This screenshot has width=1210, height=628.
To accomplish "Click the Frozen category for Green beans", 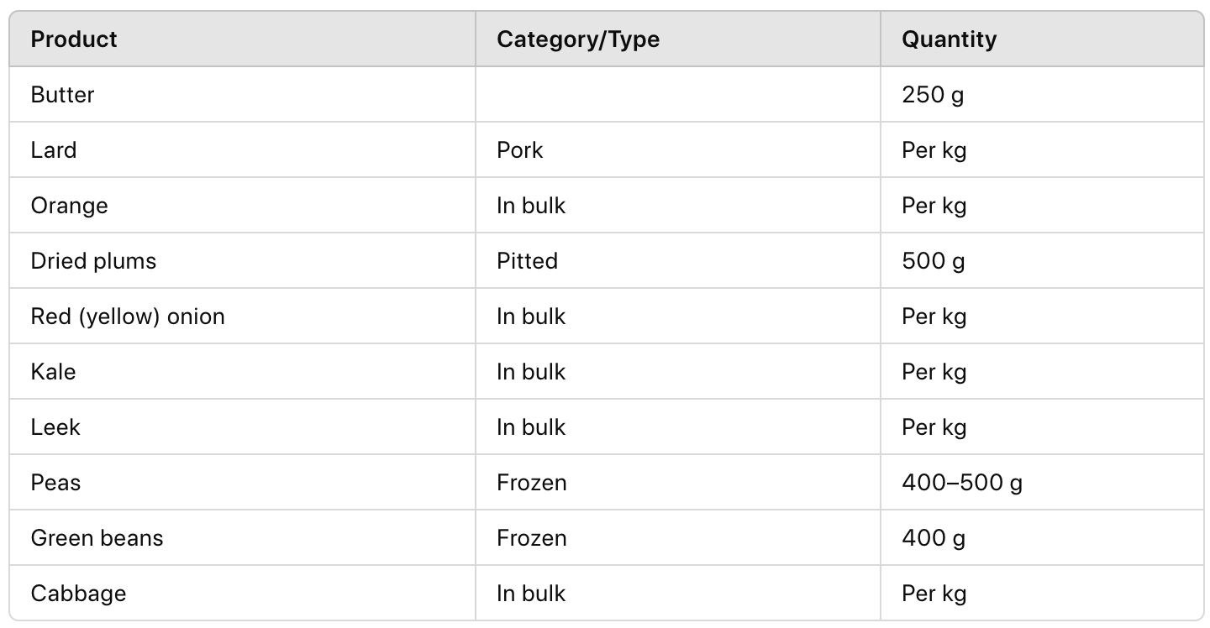I will [x=532, y=538].
